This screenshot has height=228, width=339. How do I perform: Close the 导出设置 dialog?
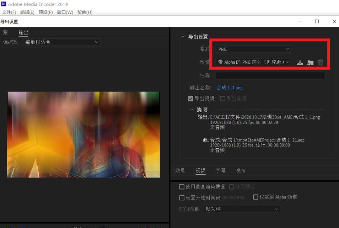(x=334, y=21)
